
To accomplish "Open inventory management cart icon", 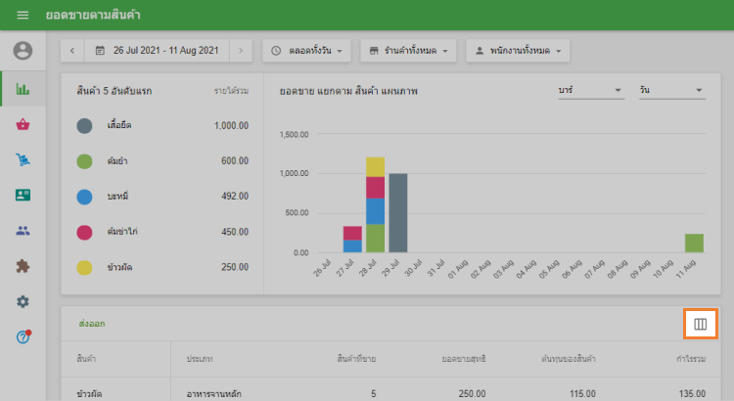I will pos(23,159).
